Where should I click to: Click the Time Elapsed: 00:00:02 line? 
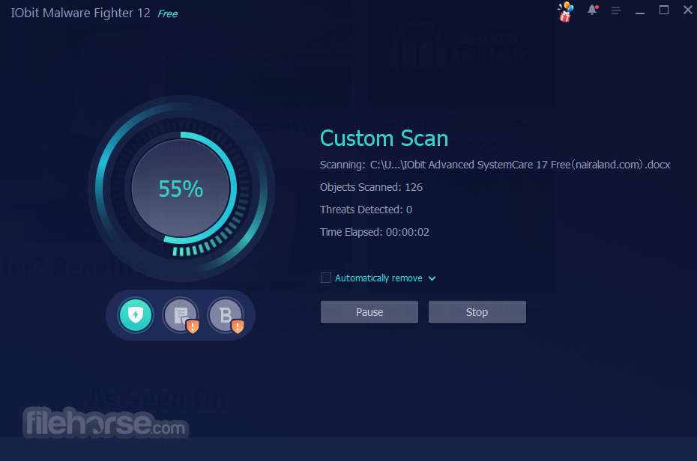[374, 232]
